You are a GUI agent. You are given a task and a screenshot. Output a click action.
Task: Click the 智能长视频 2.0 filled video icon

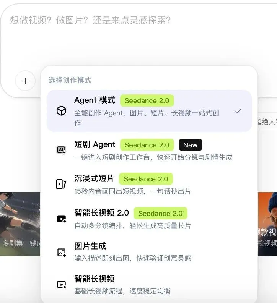(x=62, y=219)
